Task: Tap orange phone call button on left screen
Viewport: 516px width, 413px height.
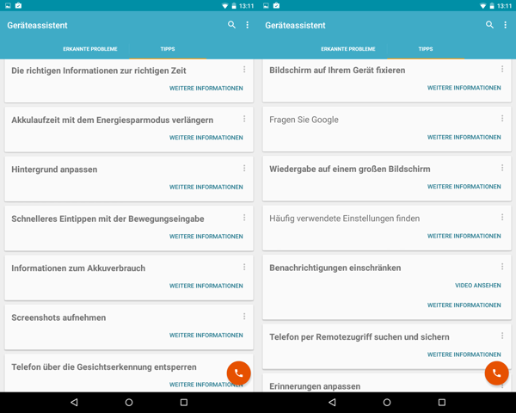Action: coord(238,373)
